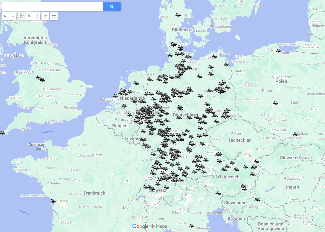The width and height of the screenshot is (325, 232).
Task: Activate the Draw a line tool
Action: tap(37, 16)
